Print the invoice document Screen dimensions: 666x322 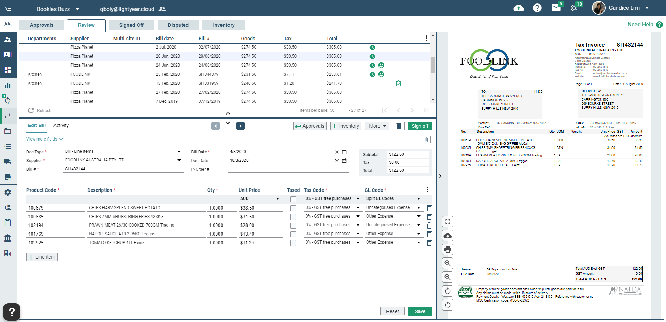click(448, 249)
